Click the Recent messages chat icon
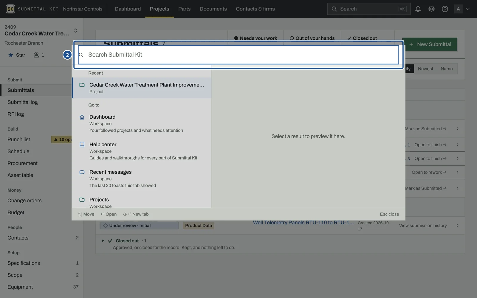This screenshot has width=477, height=298. click(82, 172)
